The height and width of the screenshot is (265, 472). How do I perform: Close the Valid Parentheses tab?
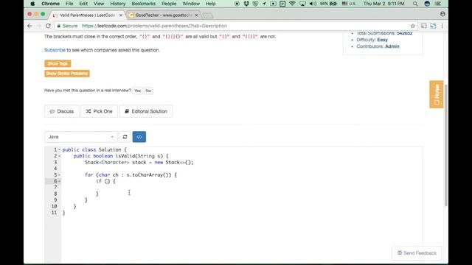[121, 15]
